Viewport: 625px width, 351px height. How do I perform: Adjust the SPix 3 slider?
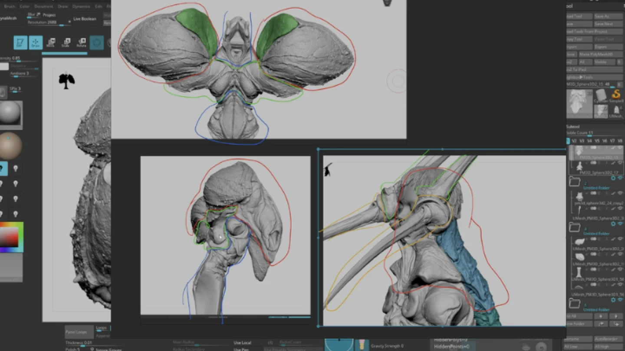[x=16, y=89]
